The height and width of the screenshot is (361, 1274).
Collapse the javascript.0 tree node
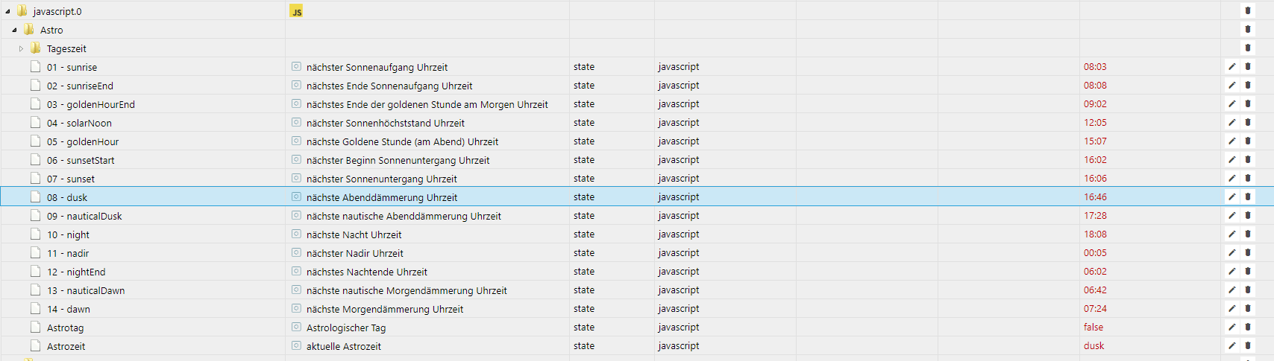click(x=7, y=12)
